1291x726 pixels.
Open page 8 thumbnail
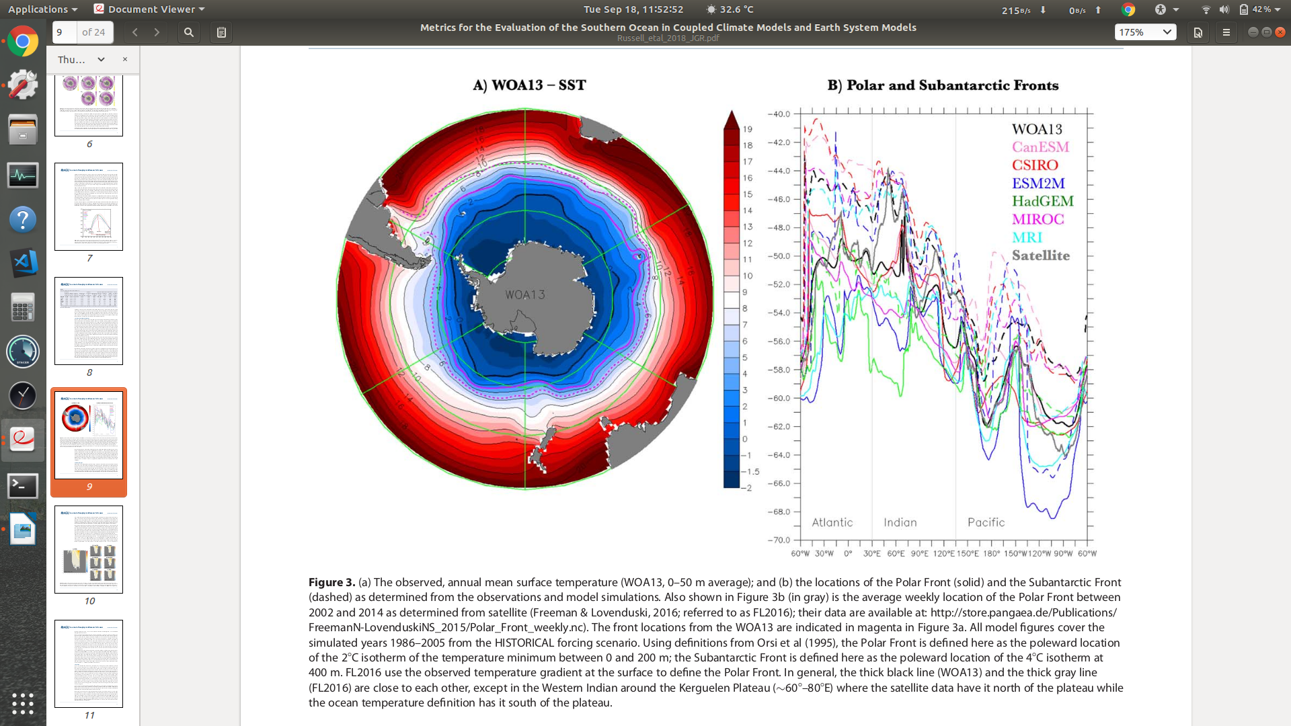pos(89,321)
